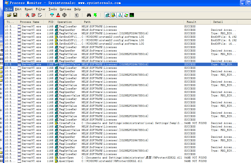Toggle Show File System Activity button
Image resolution: width=251 pixels, height=163 pixels.
click(x=113, y=15)
